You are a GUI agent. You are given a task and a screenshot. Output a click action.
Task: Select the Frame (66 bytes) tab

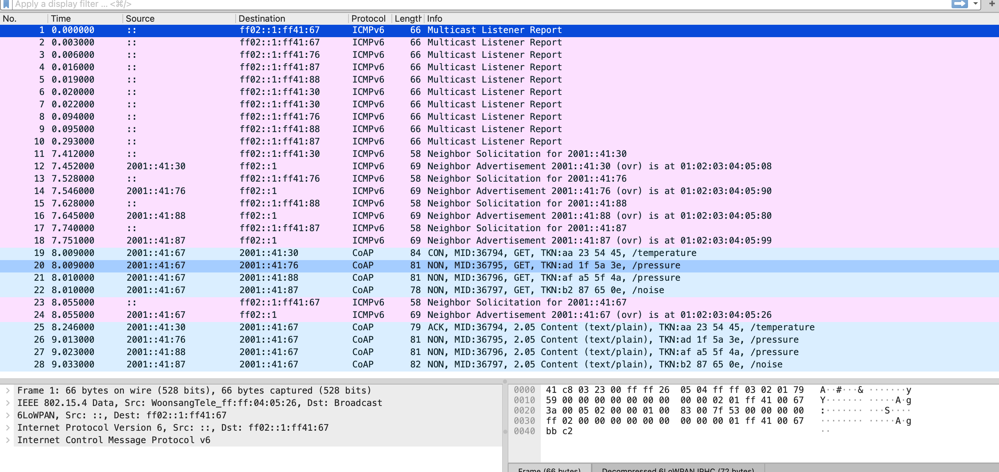tap(549, 469)
